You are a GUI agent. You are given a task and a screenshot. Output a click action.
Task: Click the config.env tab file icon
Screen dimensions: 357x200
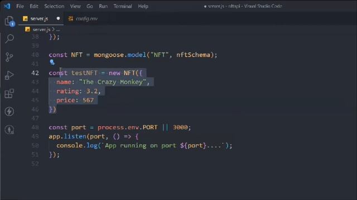tap(71, 18)
